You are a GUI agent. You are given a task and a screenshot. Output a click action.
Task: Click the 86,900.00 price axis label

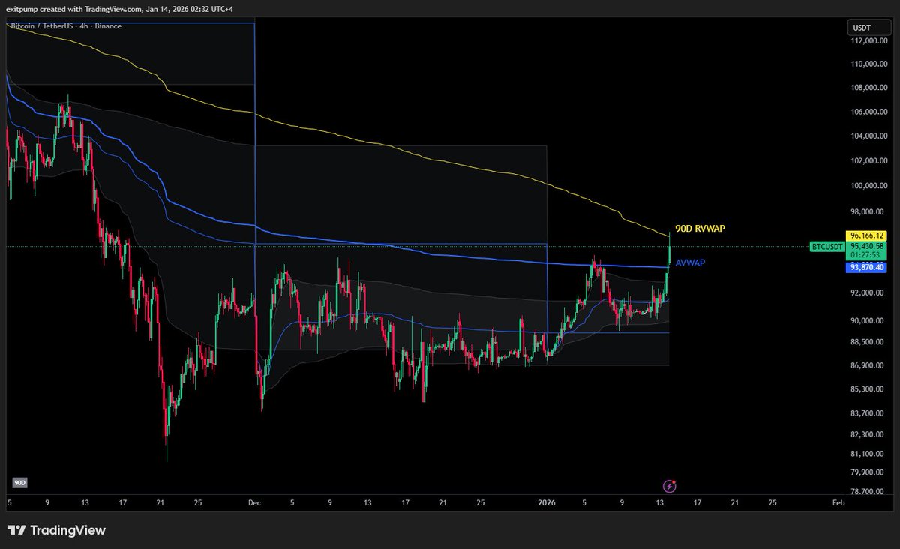point(868,365)
